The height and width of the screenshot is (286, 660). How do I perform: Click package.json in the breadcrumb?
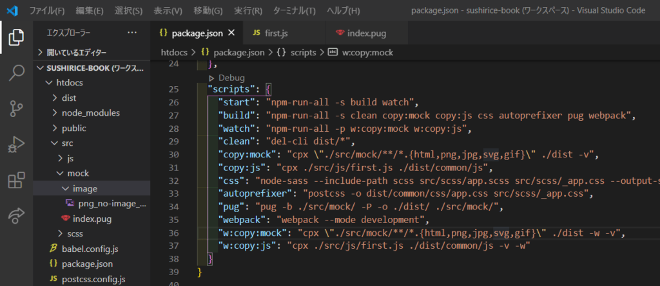[x=239, y=53]
